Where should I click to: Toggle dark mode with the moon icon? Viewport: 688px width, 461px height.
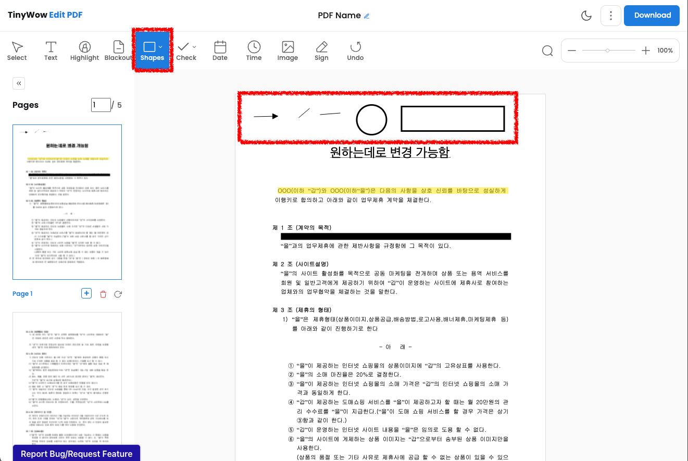(x=586, y=16)
